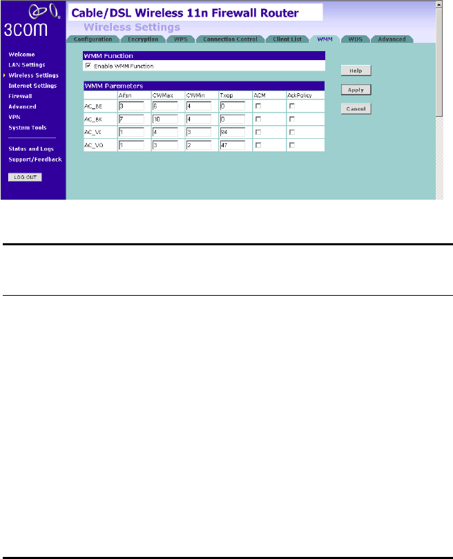Click the Help button
Viewport: 453px width, 559px height.
click(356, 70)
